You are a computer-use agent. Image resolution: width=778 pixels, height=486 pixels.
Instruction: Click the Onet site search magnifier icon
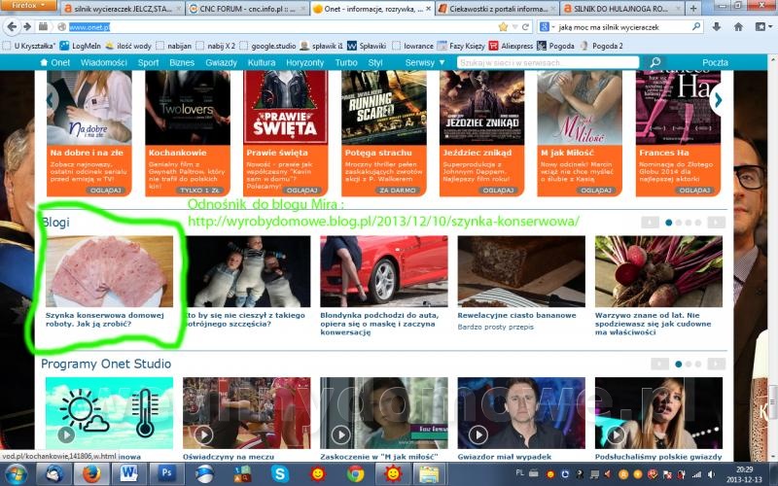[x=655, y=62]
